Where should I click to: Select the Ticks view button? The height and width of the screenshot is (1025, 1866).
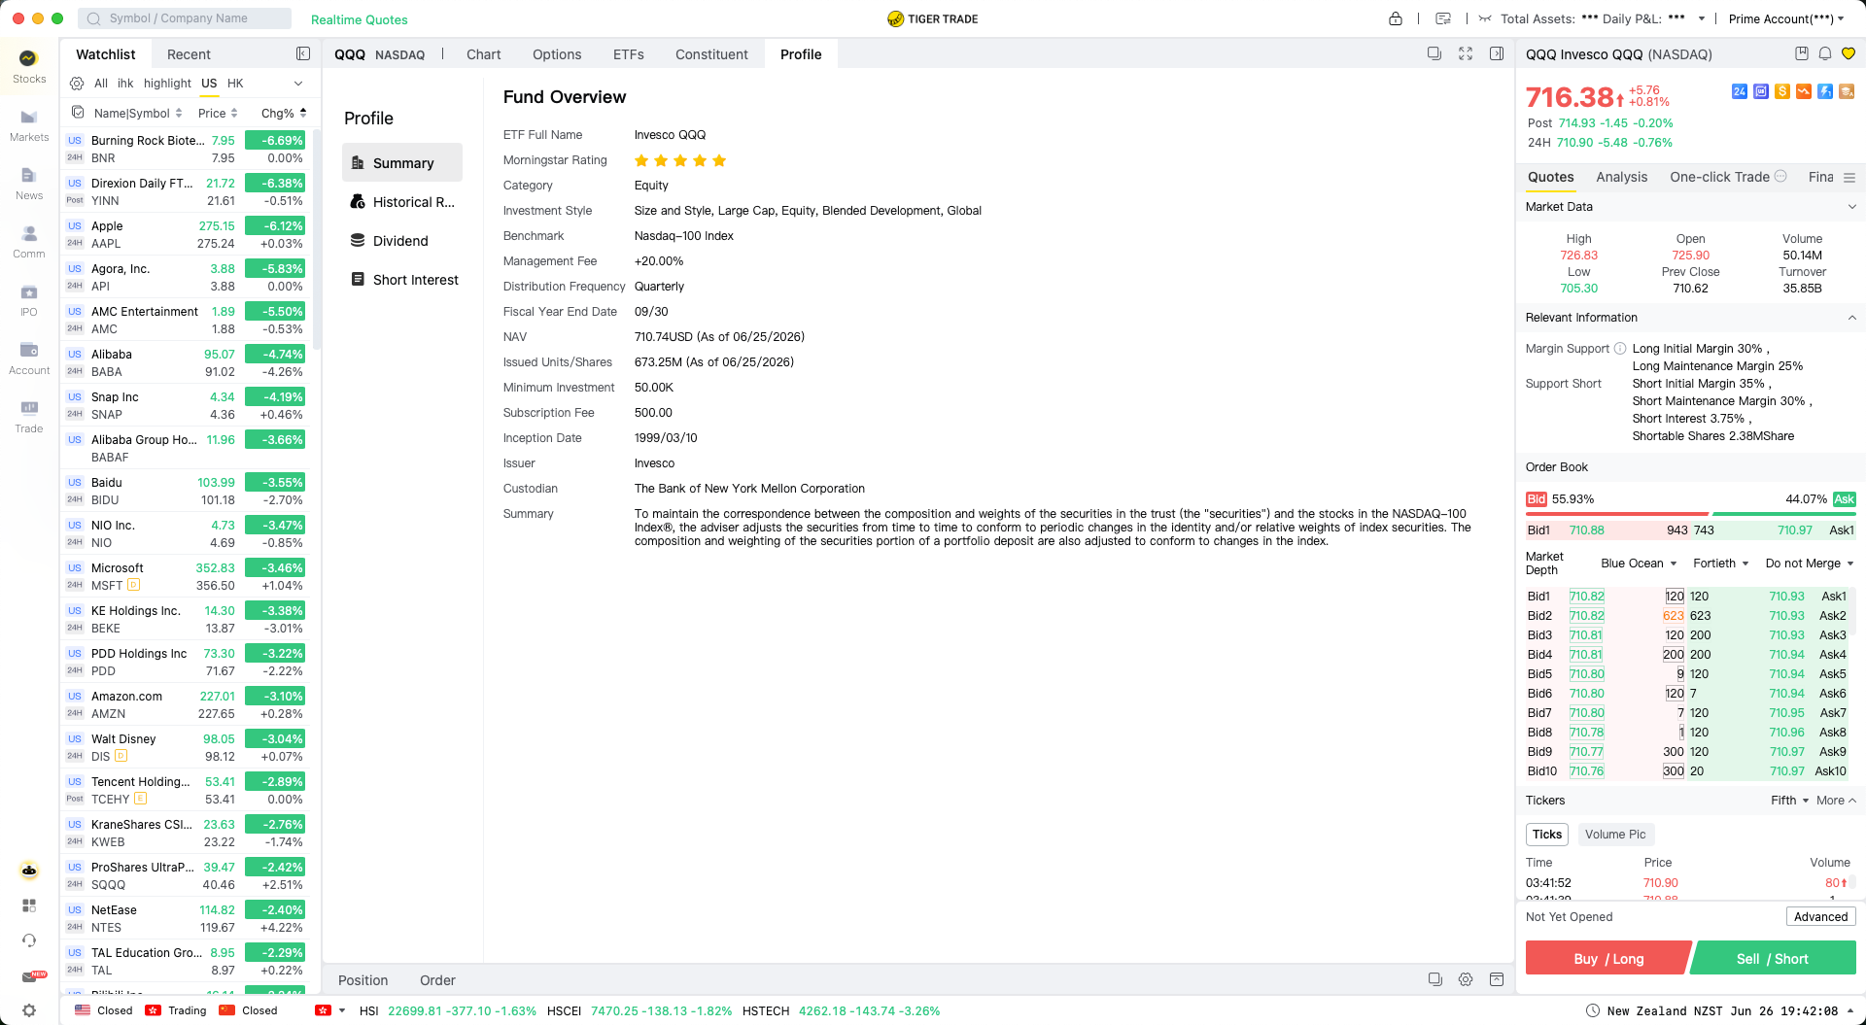1547,835
